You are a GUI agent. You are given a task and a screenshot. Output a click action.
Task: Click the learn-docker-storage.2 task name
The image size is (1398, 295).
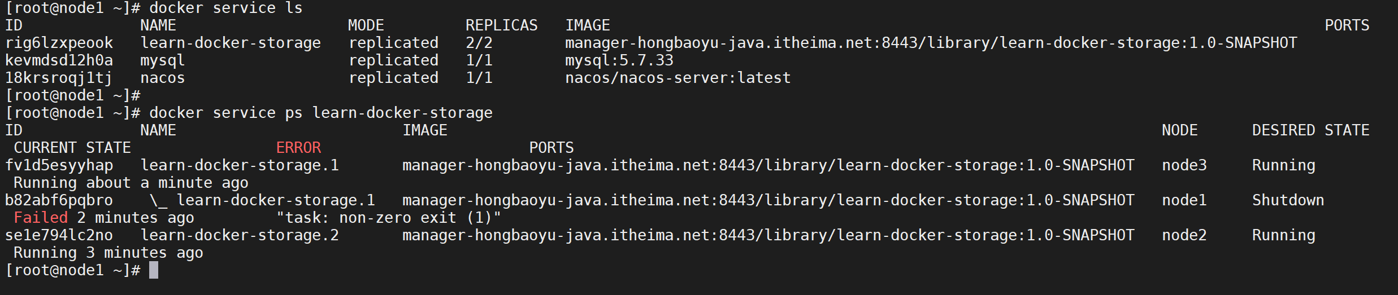(x=240, y=235)
